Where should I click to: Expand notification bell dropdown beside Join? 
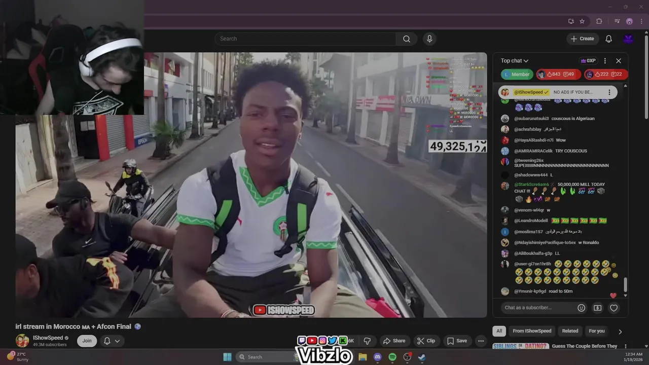[112, 341]
